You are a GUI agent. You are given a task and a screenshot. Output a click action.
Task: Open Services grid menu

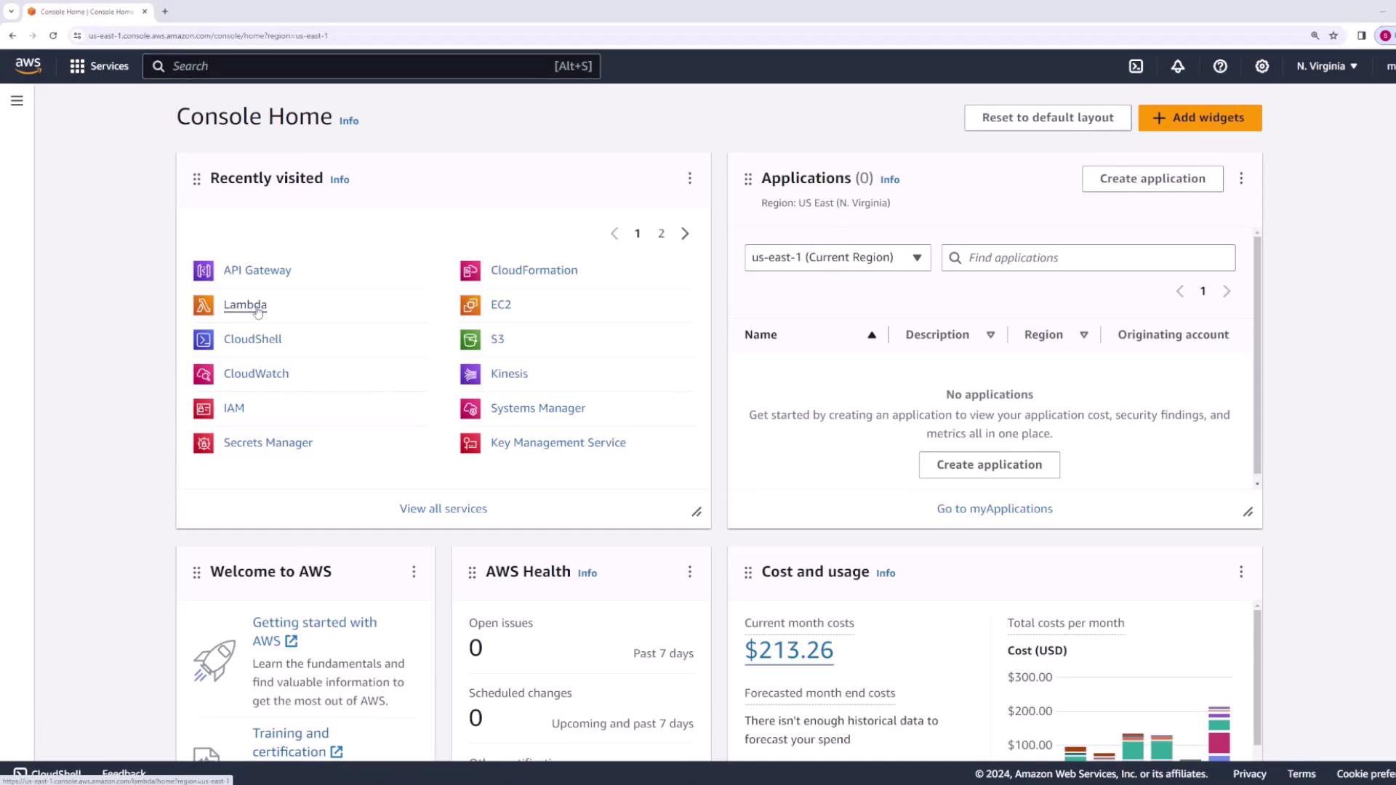point(99,66)
